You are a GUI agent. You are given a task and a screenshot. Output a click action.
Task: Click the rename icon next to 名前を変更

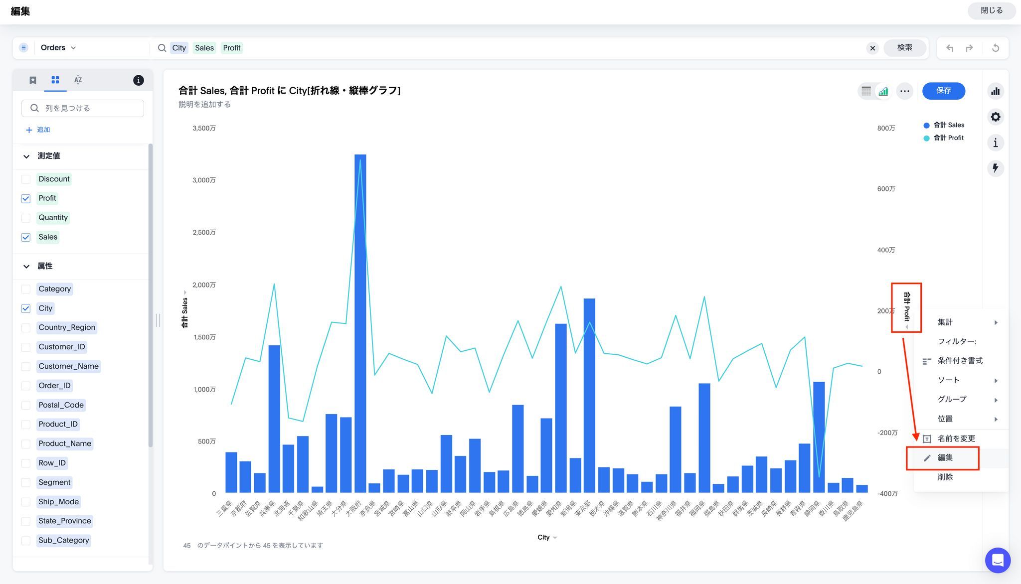pyautogui.click(x=927, y=439)
